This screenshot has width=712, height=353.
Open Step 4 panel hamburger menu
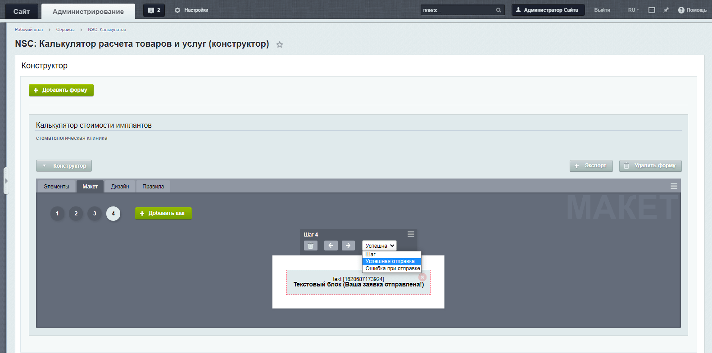pos(411,234)
